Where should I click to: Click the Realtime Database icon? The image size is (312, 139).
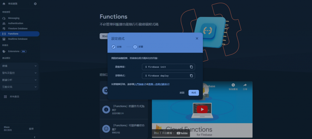pyautogui.click(x=4, y=39)
